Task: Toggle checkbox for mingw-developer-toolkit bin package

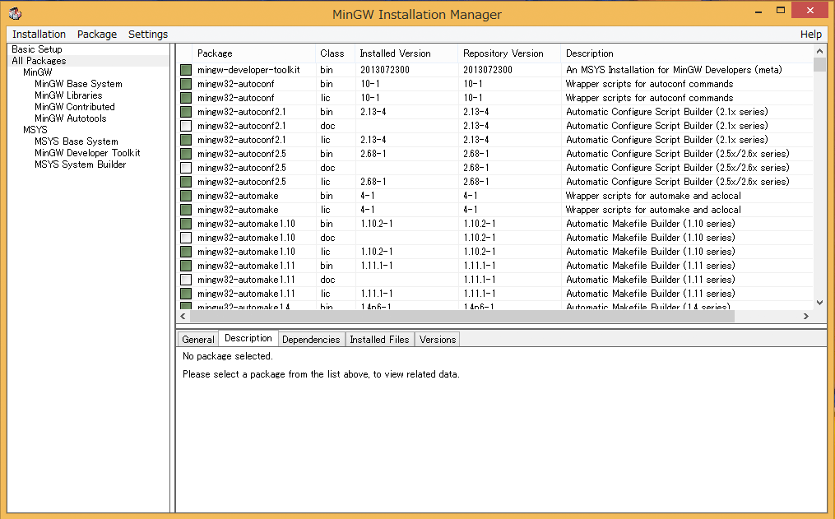Action: coord(186,70)
